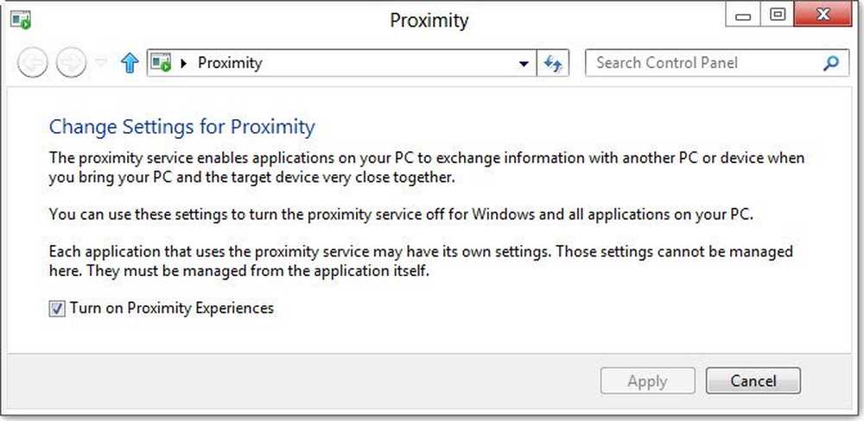Maximize the Proximity window
Image resolution: width=864 pixels, height=421 pixels.
pos(778,16)
